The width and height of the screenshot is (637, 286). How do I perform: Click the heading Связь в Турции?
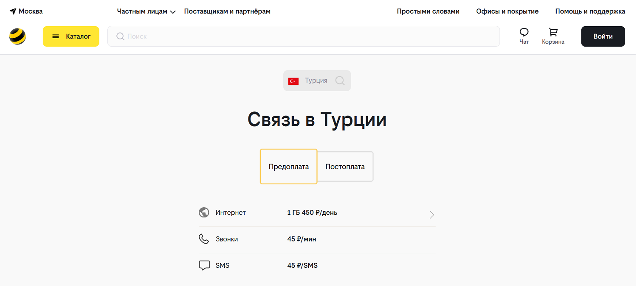(x=317, y=119)
